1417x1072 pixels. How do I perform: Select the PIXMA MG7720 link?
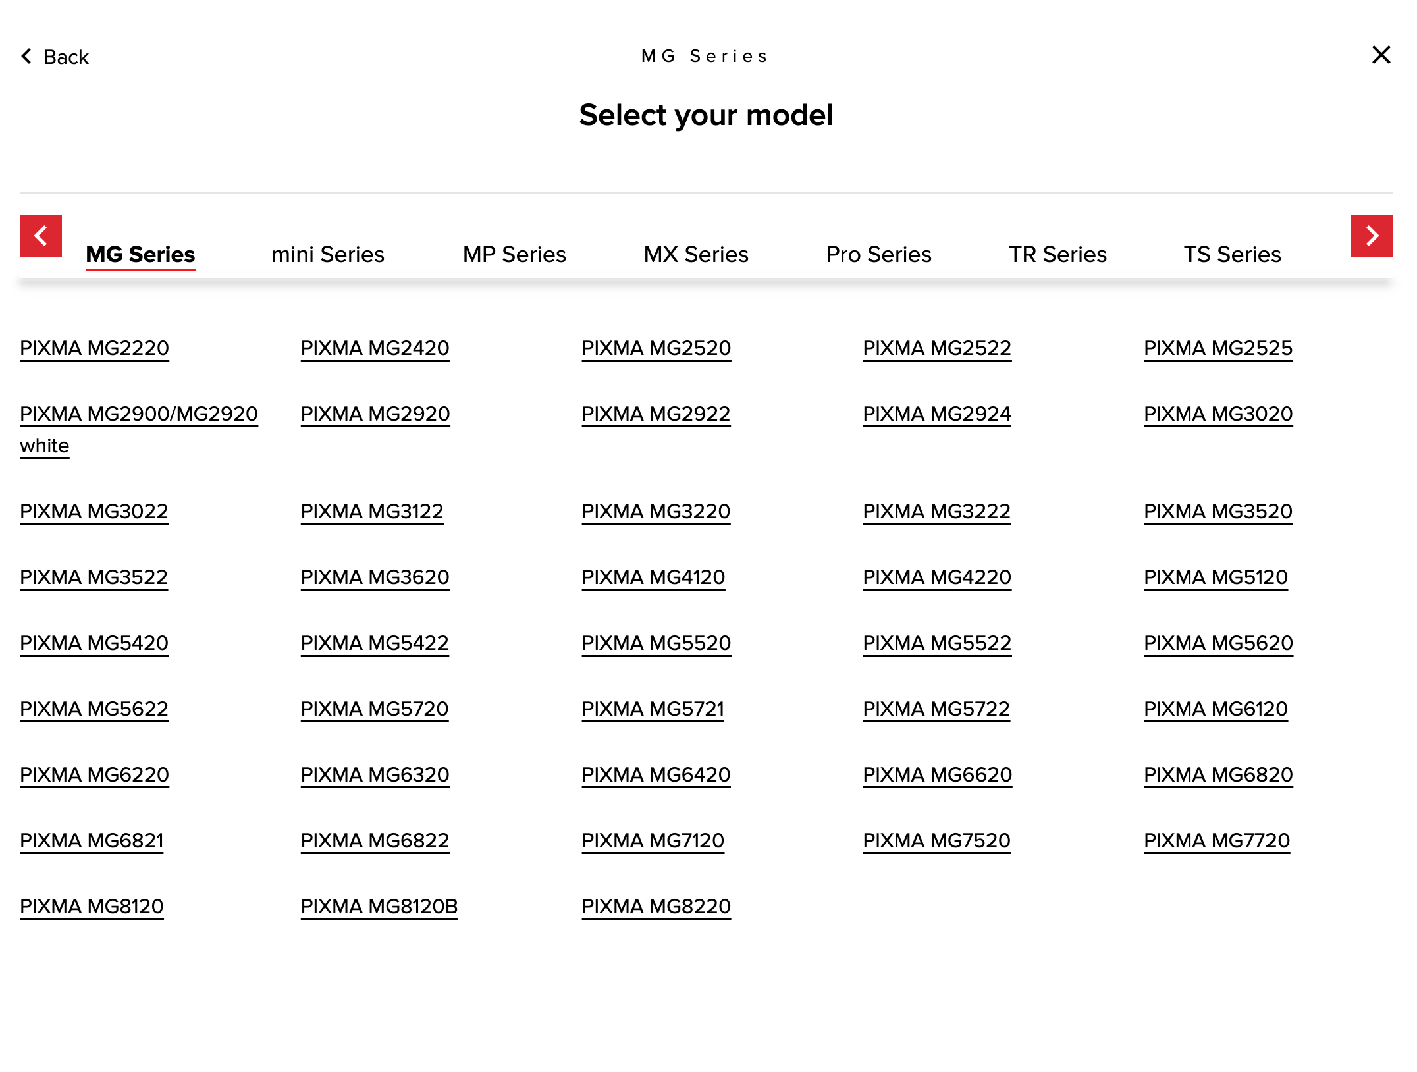1216,840
